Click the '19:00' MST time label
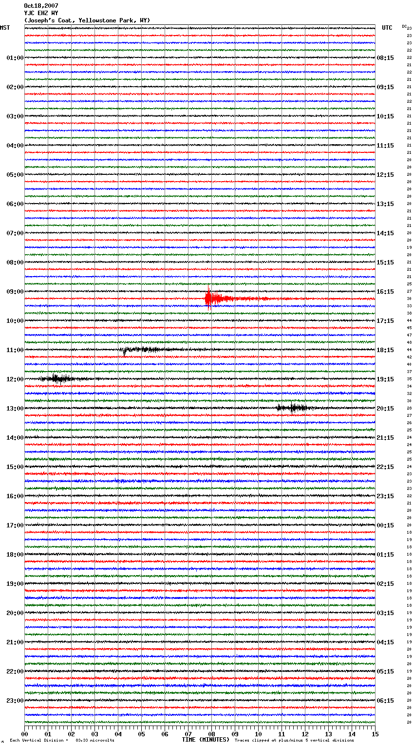Image resolution: width=414 pixels, height=747 pixels. pyautogui.click(x=15, y=584)
